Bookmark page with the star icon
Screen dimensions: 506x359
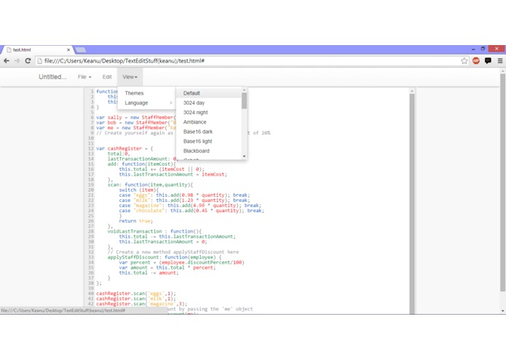[464, 61]
